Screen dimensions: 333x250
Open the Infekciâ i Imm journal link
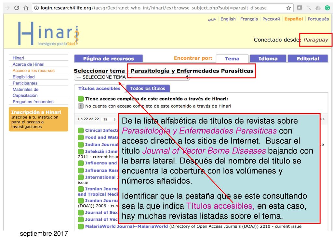[101, 152]
